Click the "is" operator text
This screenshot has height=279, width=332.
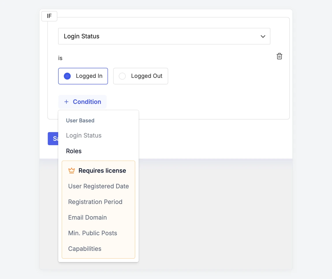coord(60,58)
